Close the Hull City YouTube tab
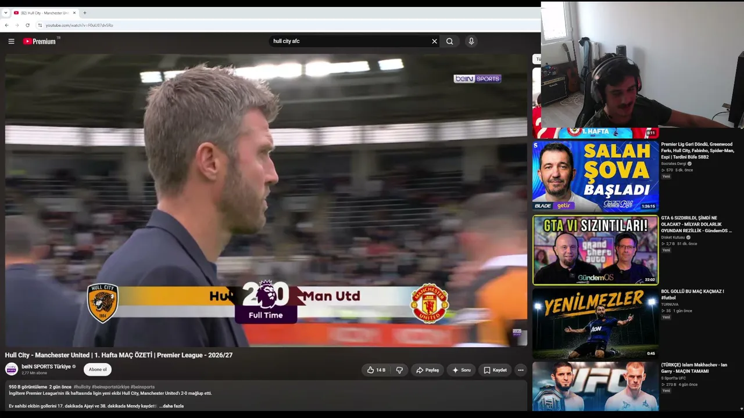Image resolution: width=744 pixels, height=418 pixels. pyautogui.click(x=74, y=13)
